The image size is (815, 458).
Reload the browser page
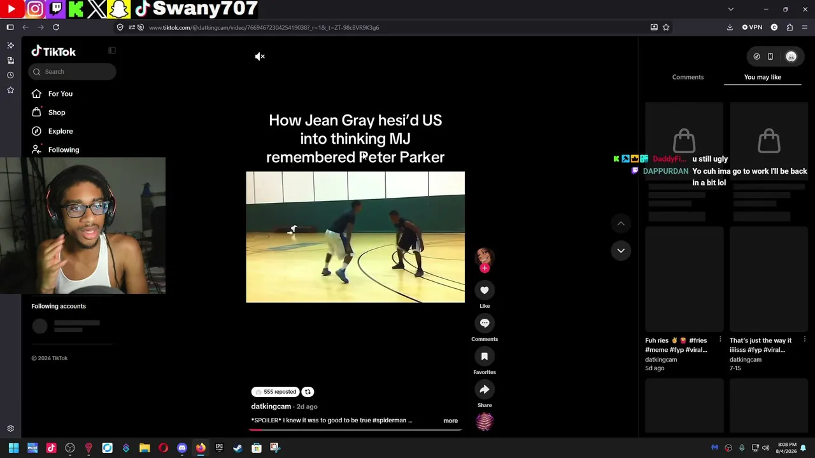click(56, 27)
